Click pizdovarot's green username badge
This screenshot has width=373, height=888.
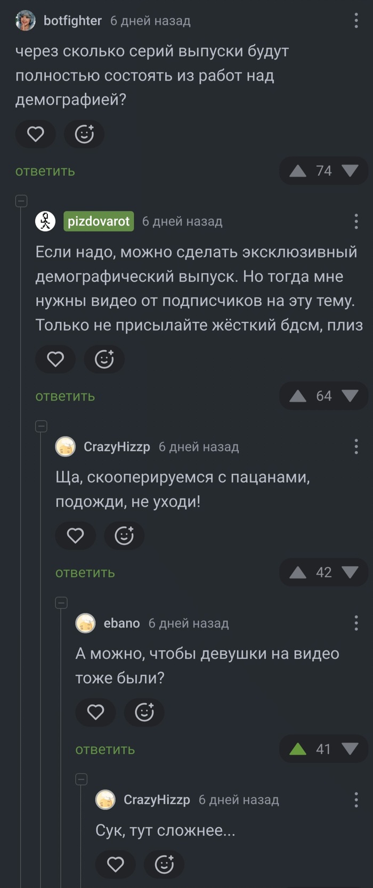(98, 222)
